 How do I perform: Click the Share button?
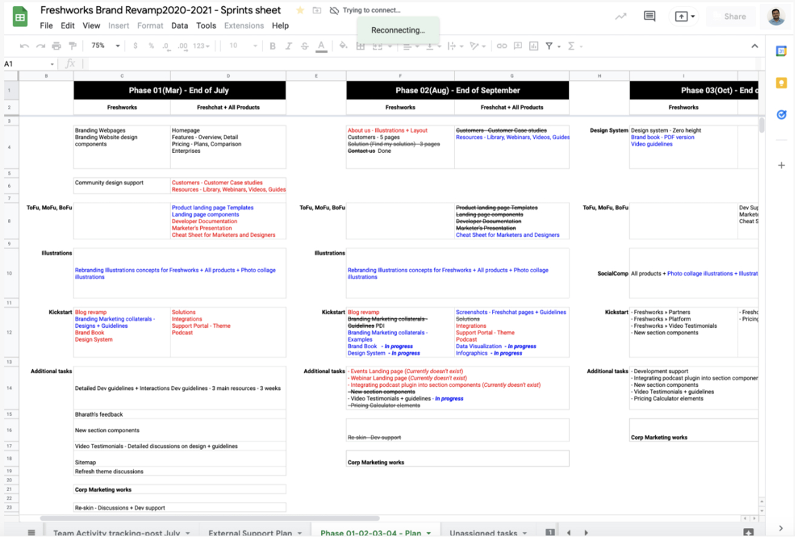(730, 16)
